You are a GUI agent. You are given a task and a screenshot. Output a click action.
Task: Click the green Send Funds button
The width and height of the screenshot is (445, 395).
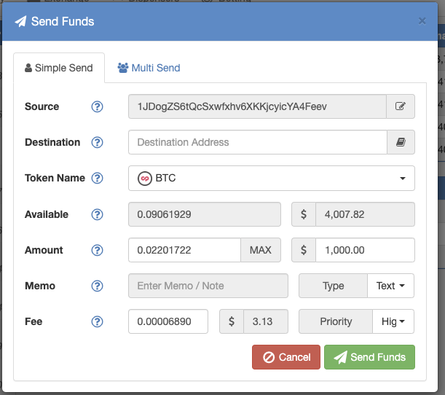pos(369,357)
